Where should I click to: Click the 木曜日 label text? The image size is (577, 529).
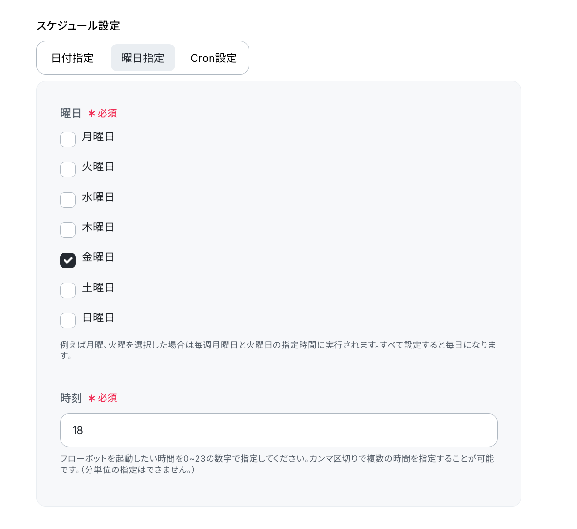[98, 227]
